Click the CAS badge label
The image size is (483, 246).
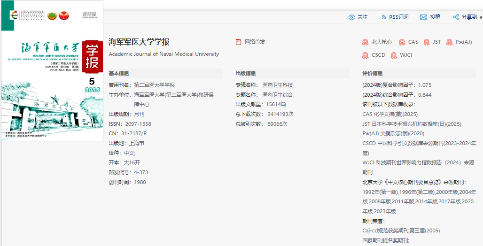coord(413,42)
